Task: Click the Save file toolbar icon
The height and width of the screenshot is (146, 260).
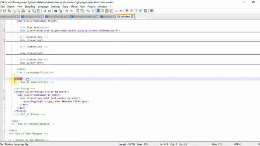Action: coord(4,11)
